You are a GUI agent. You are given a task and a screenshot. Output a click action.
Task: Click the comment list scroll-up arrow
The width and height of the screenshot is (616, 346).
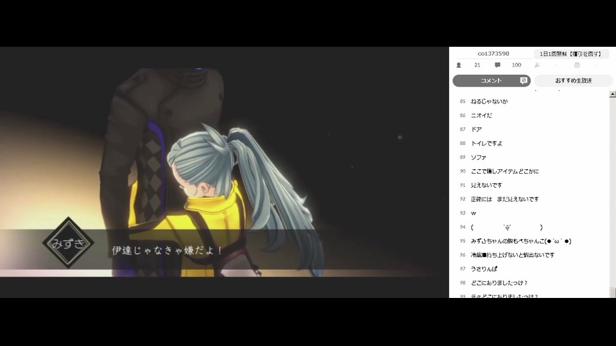point(612,94)
